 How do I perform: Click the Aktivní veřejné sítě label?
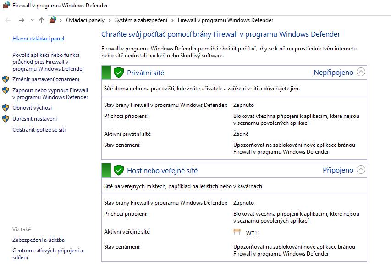tap(127, 232)
